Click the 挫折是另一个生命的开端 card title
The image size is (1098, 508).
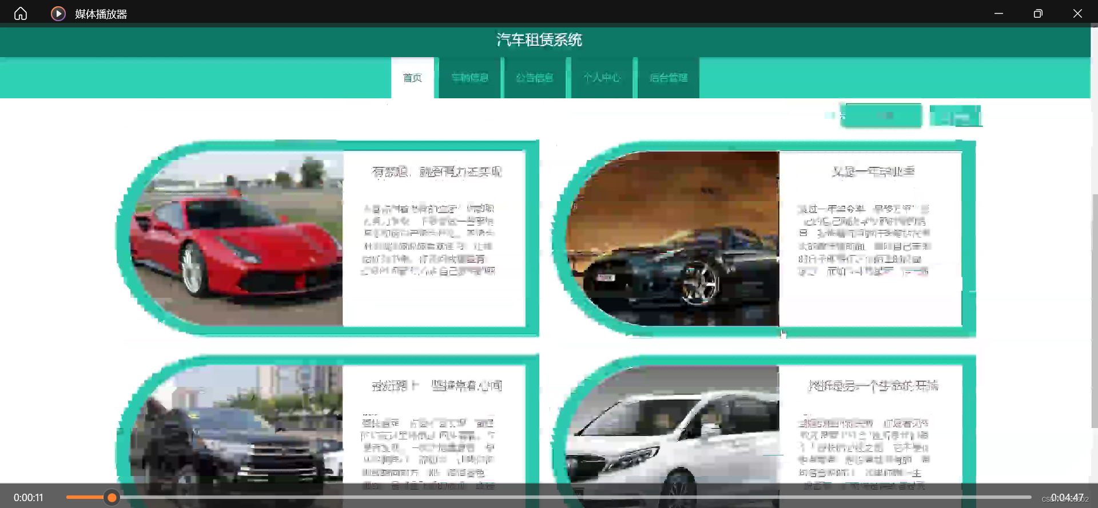coord(873,386)
